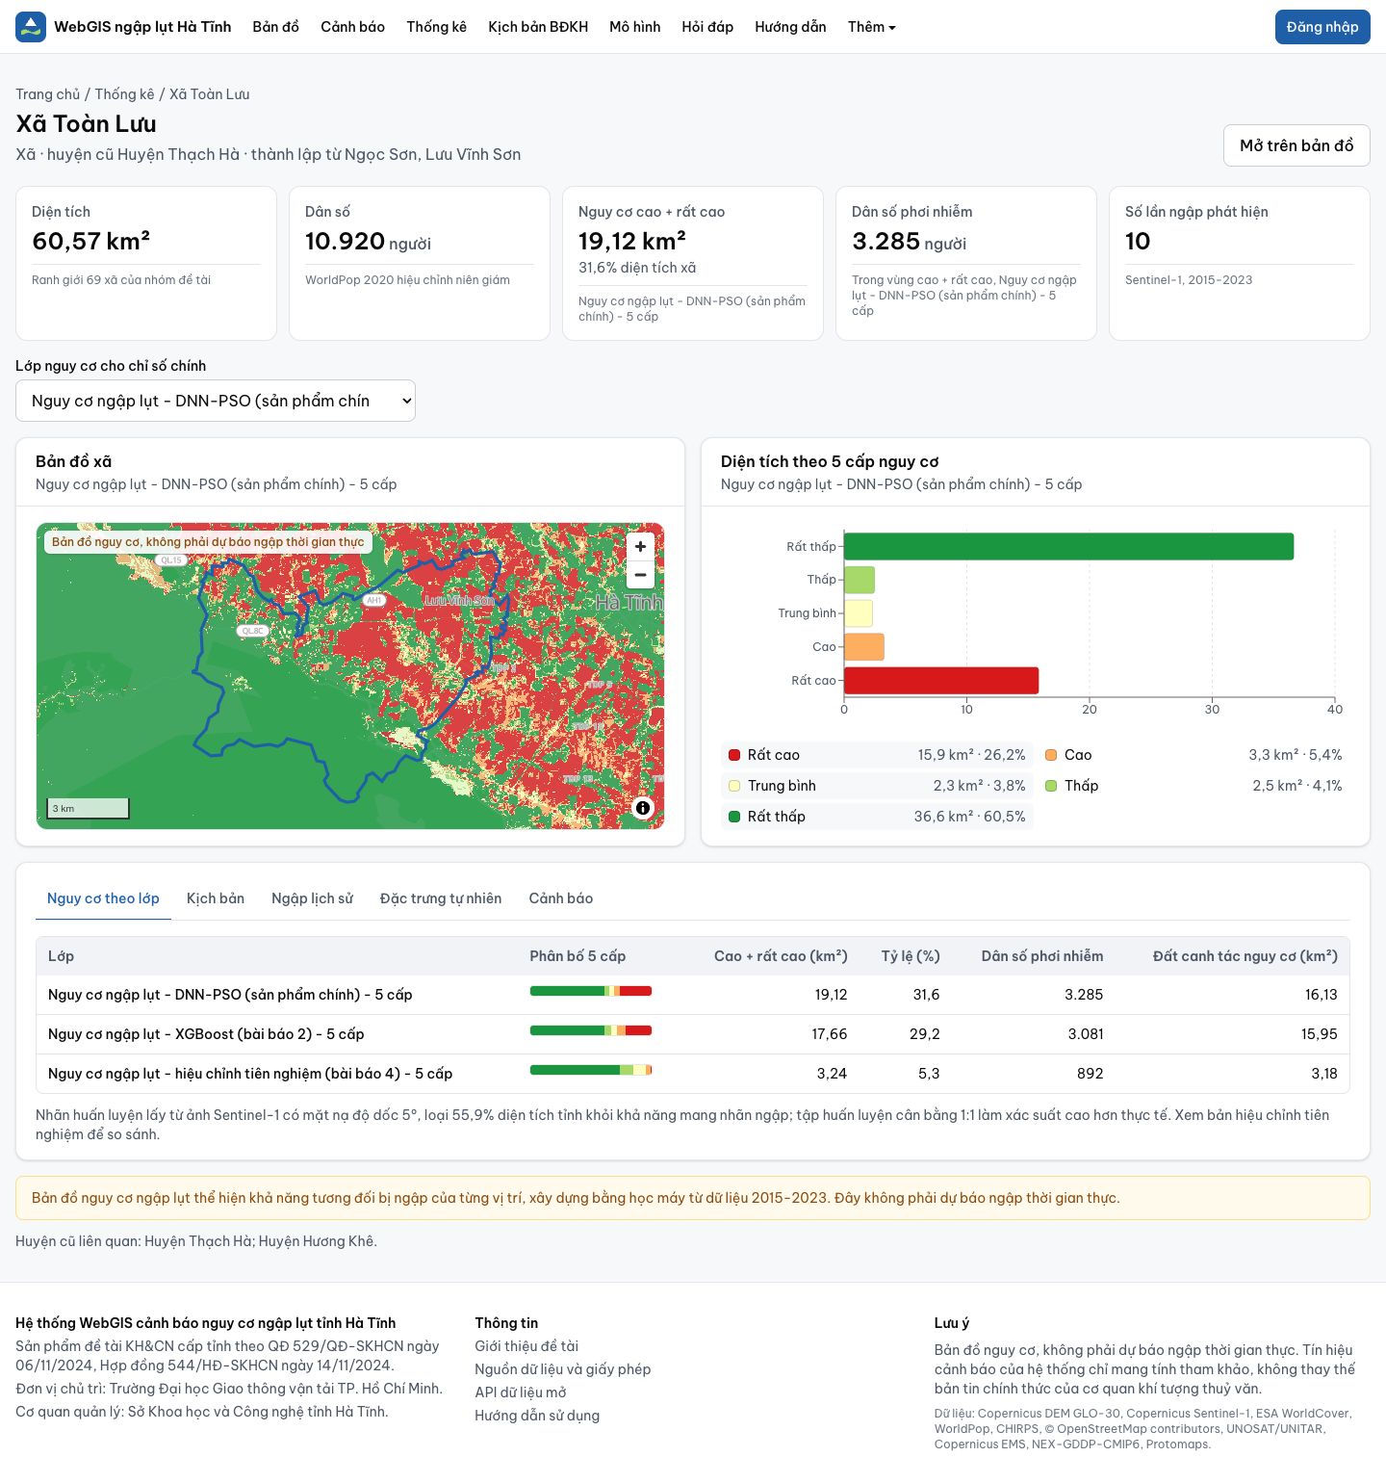Open Thống kê navigation item
The width and height of the screenshot is (1386, 1483).
click(437, 27)
